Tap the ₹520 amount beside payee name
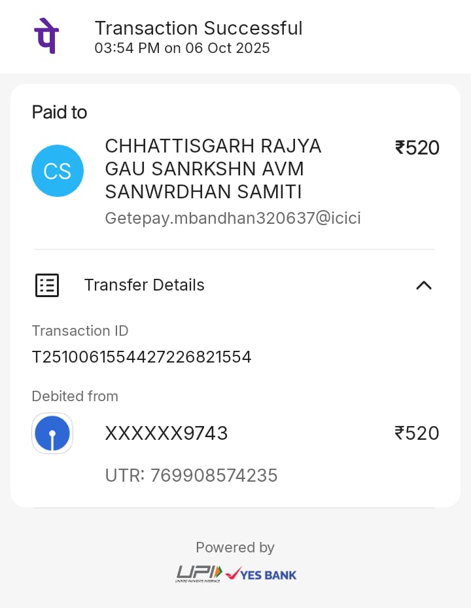 click(x=417, y=148)
